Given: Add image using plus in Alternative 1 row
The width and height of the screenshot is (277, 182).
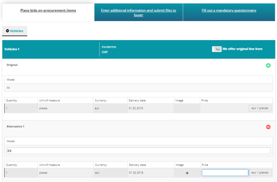Looking at the screenshot, I should point(187,173).
